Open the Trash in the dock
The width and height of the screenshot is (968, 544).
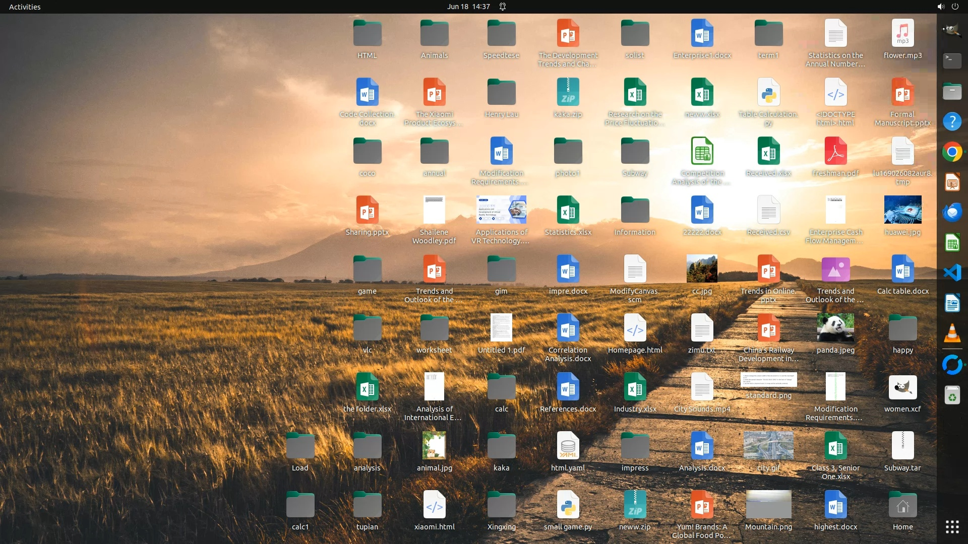[x=952, y=396]
